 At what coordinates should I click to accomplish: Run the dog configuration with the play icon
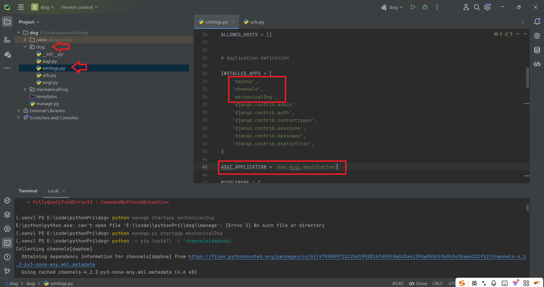click(413, 7)
